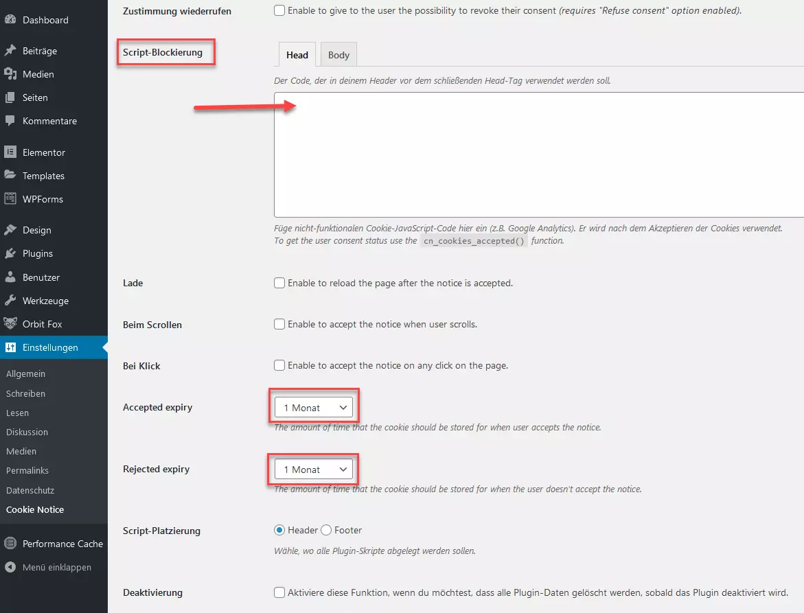Click the Performance Cache icon

pos(10,544)
